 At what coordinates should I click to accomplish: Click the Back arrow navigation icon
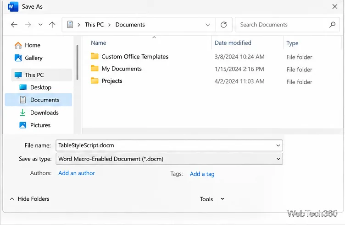pos(14,25)
